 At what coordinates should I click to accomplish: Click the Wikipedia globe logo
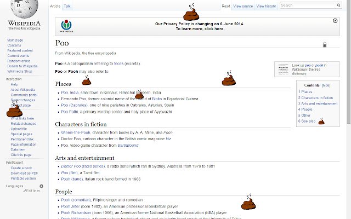click(24, 9)
